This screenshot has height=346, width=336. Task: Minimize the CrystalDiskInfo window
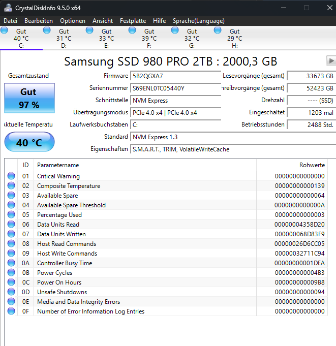284,8
